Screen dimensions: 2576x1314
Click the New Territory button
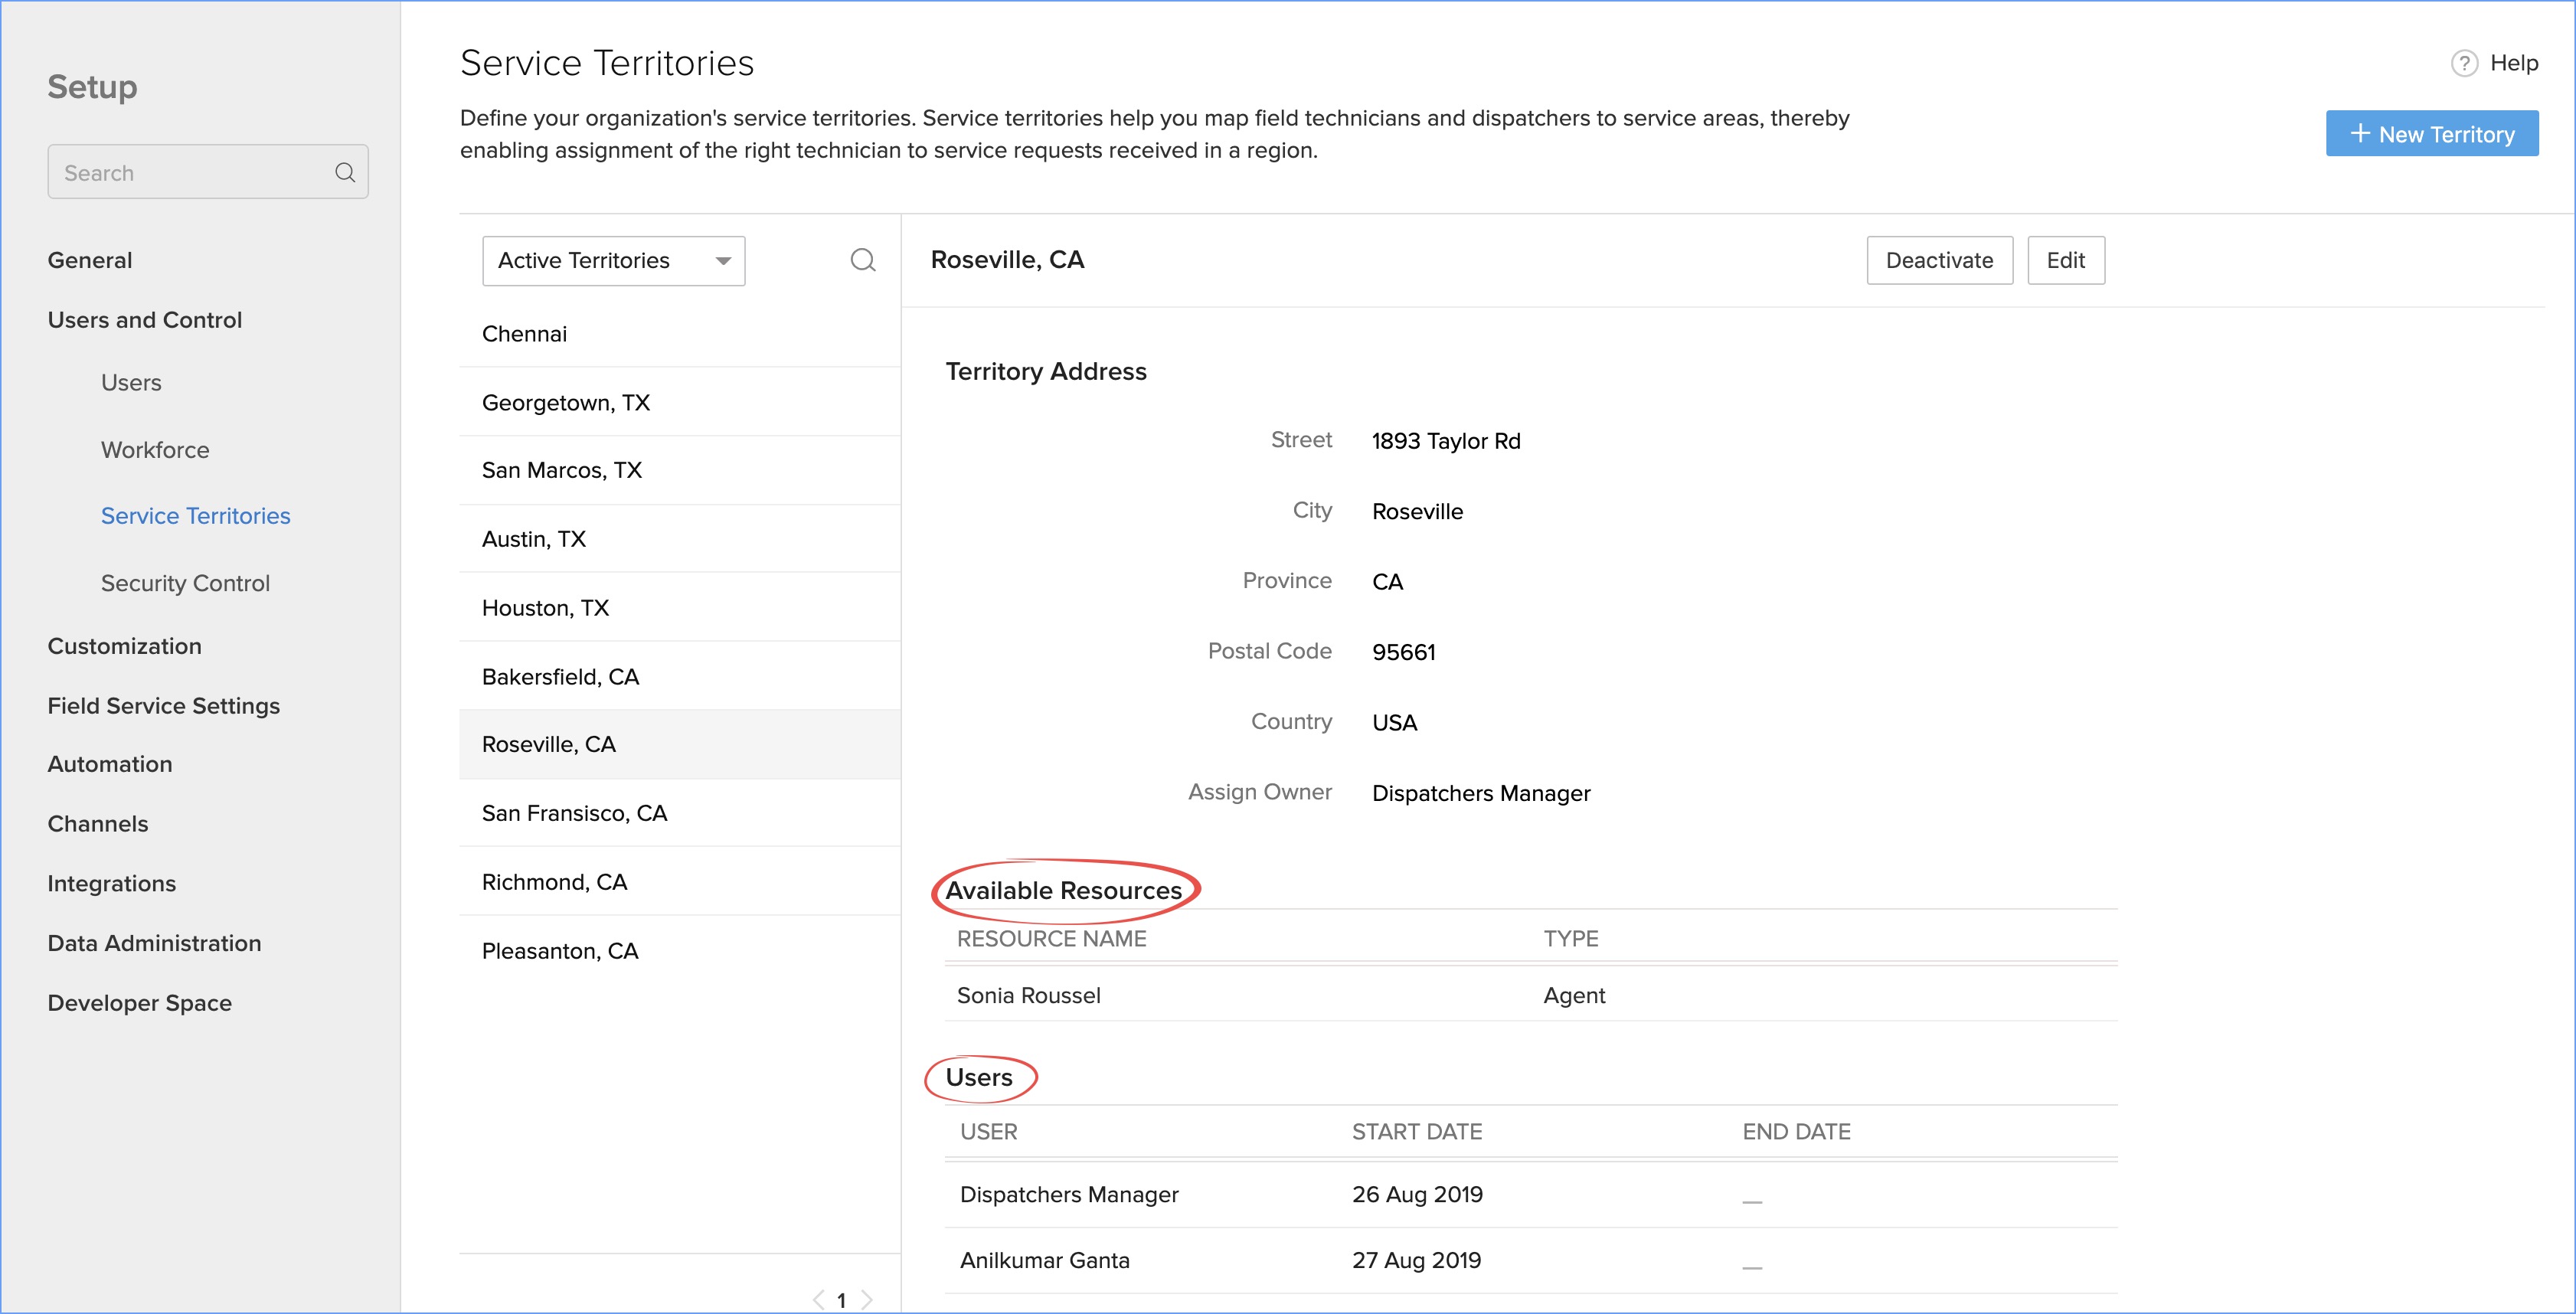click(2431, 134)
